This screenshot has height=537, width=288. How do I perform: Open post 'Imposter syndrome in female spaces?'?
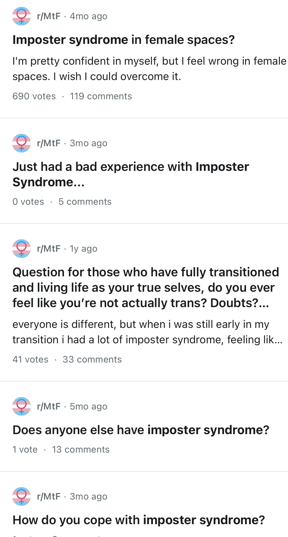pyautogui.click(x=124, y=40)
